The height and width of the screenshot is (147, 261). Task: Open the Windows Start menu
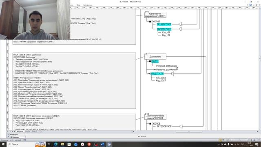(x=3, y=144)
